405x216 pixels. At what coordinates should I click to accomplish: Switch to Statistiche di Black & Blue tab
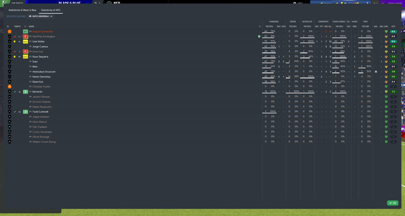tap(22, 10)
